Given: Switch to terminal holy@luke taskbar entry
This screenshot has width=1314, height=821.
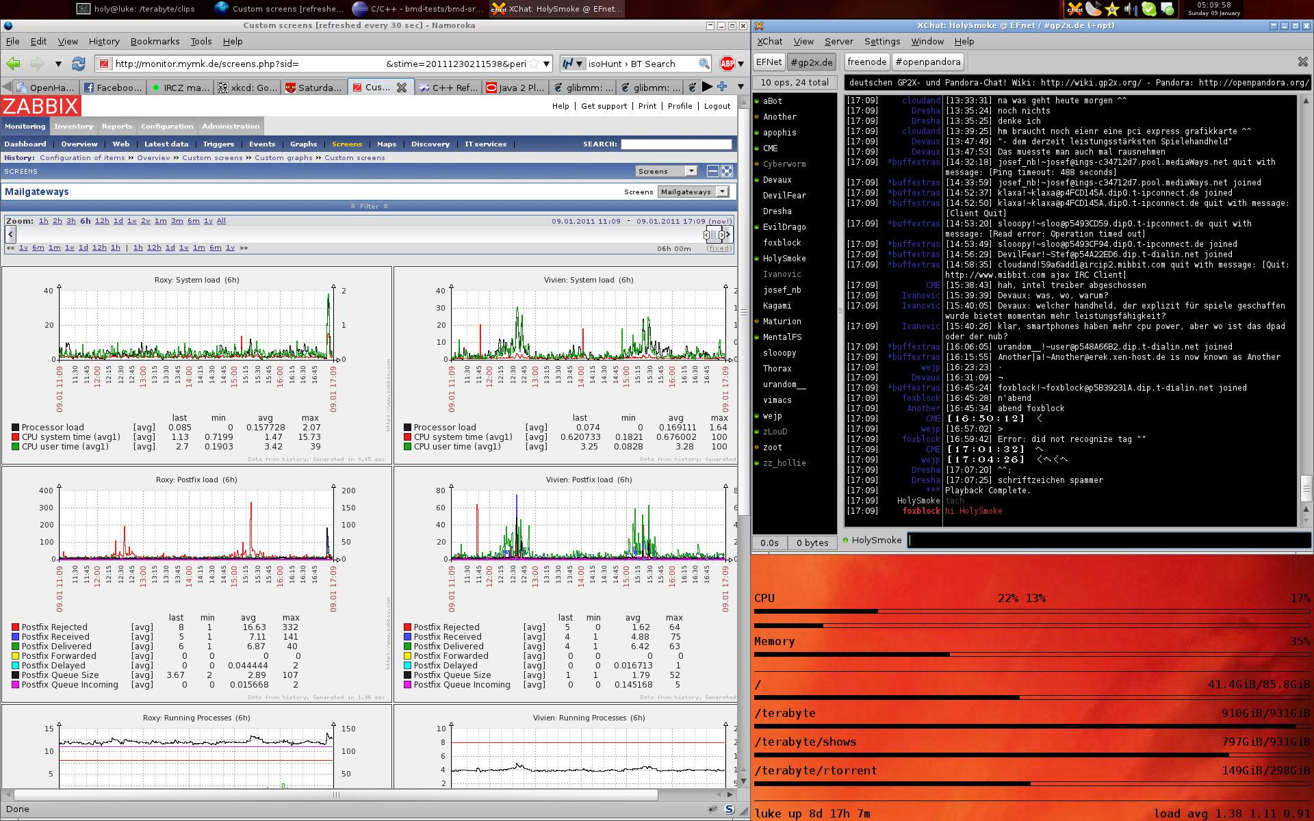Looking at the screenshot, I should click(x=136, y=9).
